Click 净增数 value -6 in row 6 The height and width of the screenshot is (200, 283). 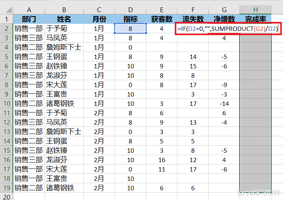tap(224, 66)
